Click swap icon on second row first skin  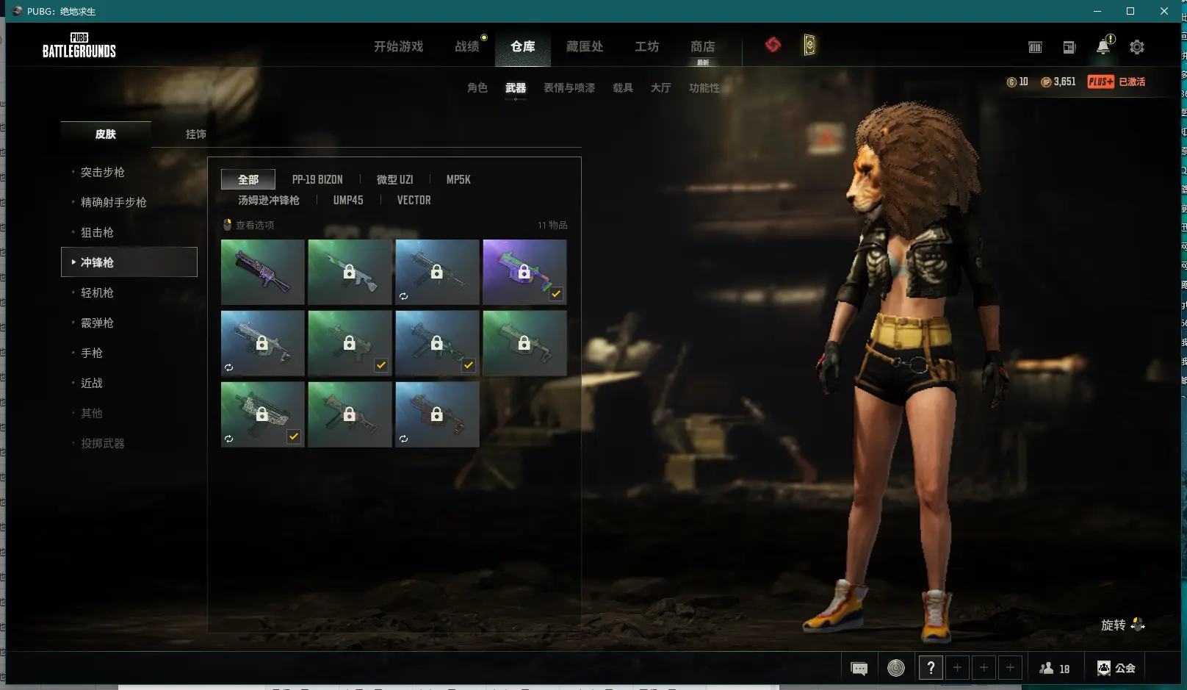(228, 367)
